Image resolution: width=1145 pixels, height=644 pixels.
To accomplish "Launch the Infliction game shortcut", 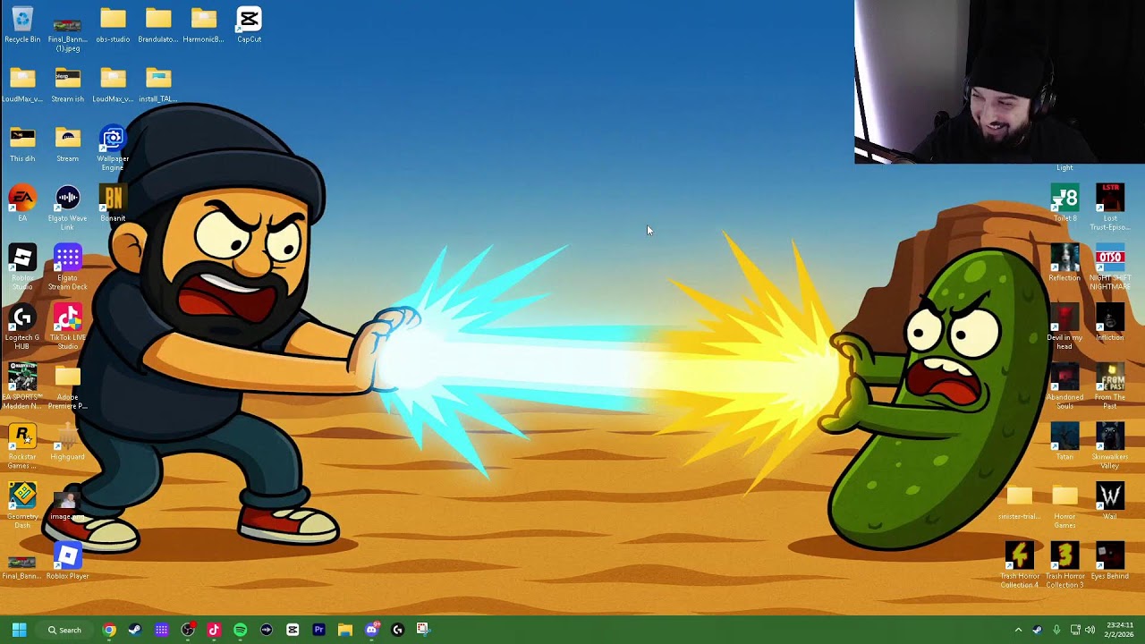I will pyautogui.click(x=1110, y=323).
